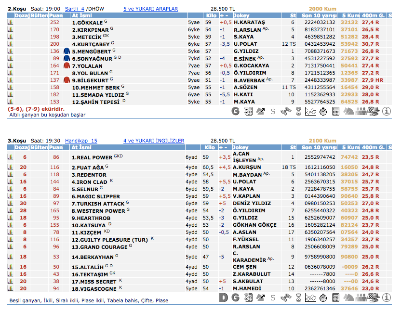Click the dollar sign icon in race 2 toolbar

click(273, 111)
